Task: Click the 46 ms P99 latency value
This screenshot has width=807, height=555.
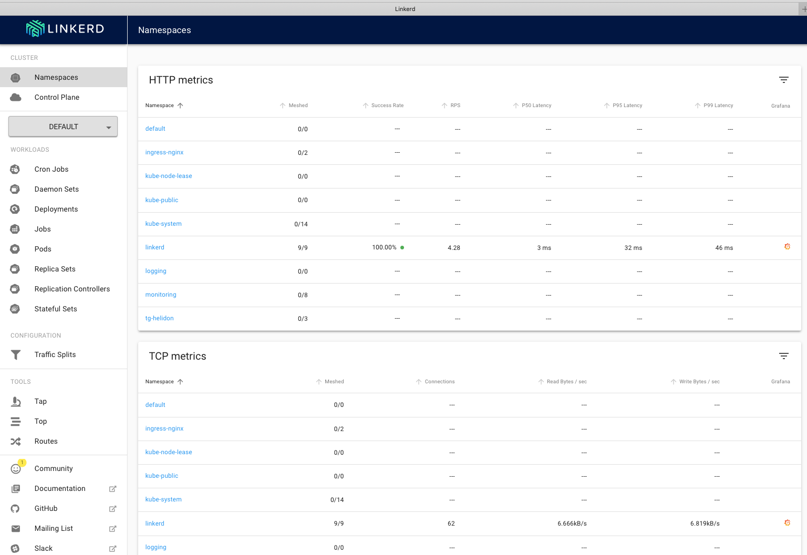Action: coord(724,248)
